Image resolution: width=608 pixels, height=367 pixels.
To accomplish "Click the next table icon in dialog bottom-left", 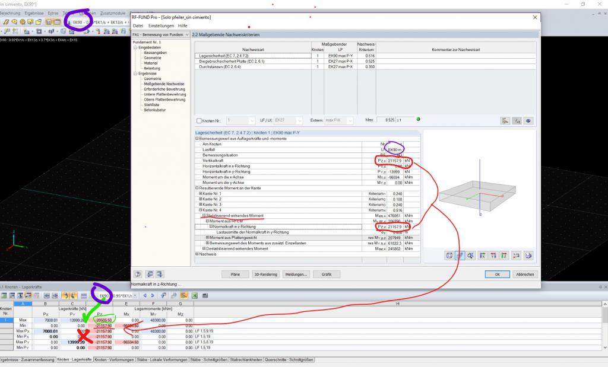I will click(159, 274).
